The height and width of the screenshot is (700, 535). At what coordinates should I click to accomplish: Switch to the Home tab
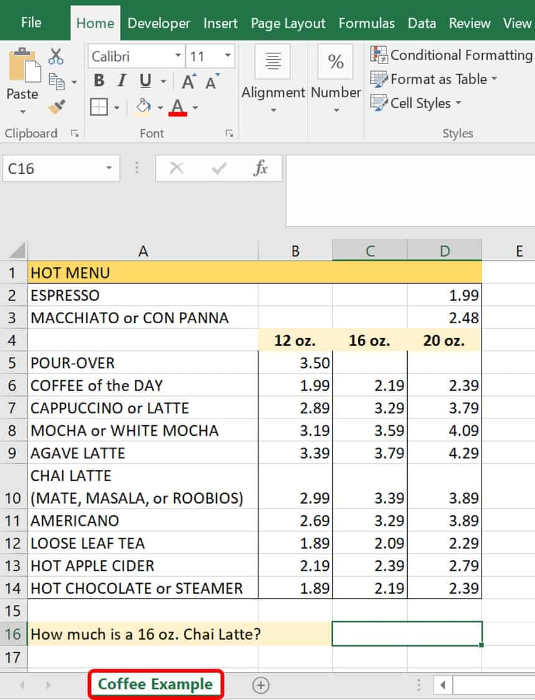tap(95, 23)
